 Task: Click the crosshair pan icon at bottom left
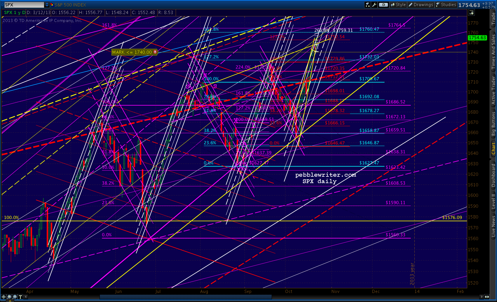(x=4, y=297)
